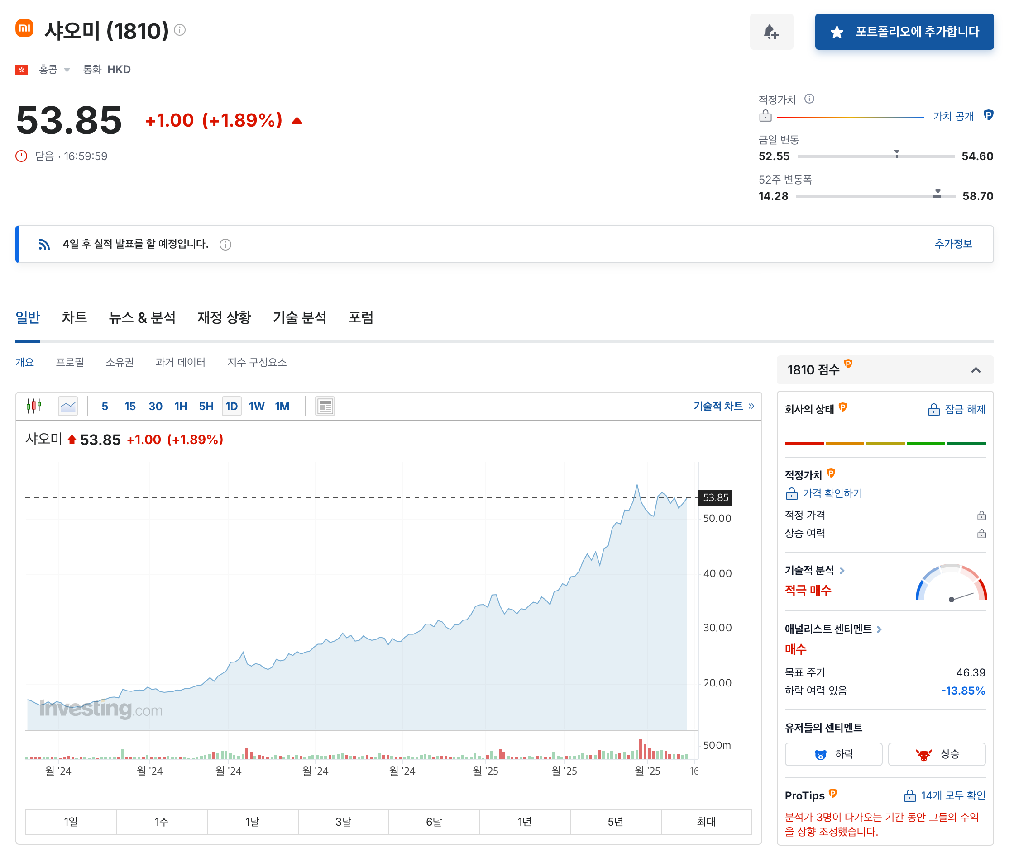Click 잠금 해제 unlock link
This screenshot has height=861, width=1014.
(957, 409)
